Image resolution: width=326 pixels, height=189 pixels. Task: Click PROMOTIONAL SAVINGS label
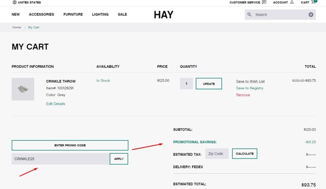coord(195,142)
